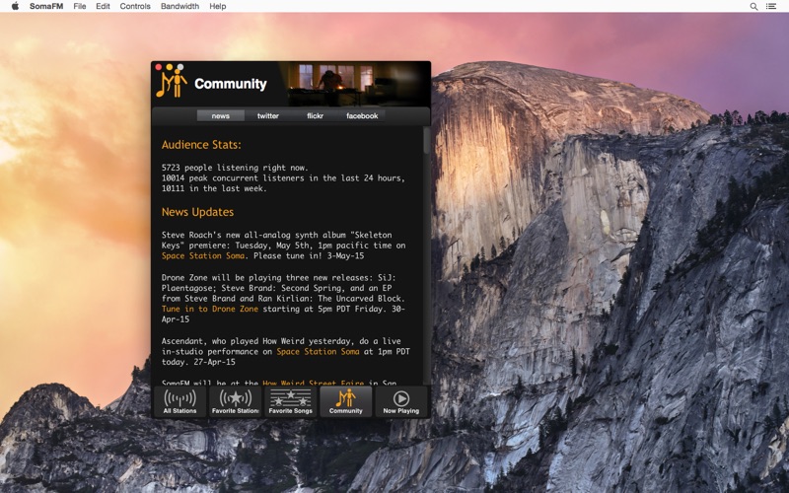This screenshot has height=493, width=789.
Task: Click the news panel scrollbar thumb
Action: 427,140
